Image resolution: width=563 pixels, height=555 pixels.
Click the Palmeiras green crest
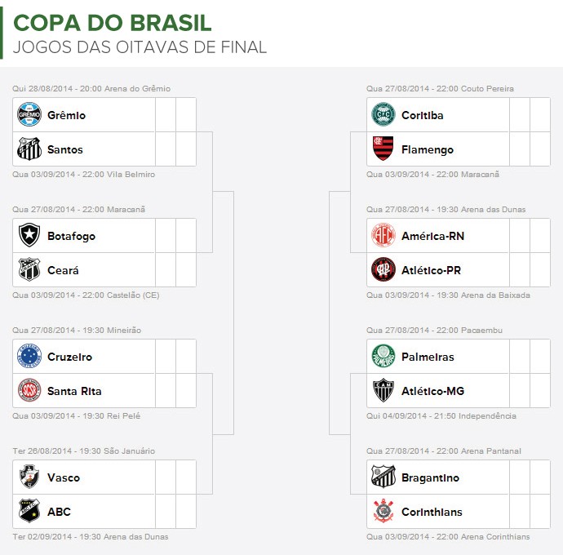pyautogui.click(x=383, y=357)
